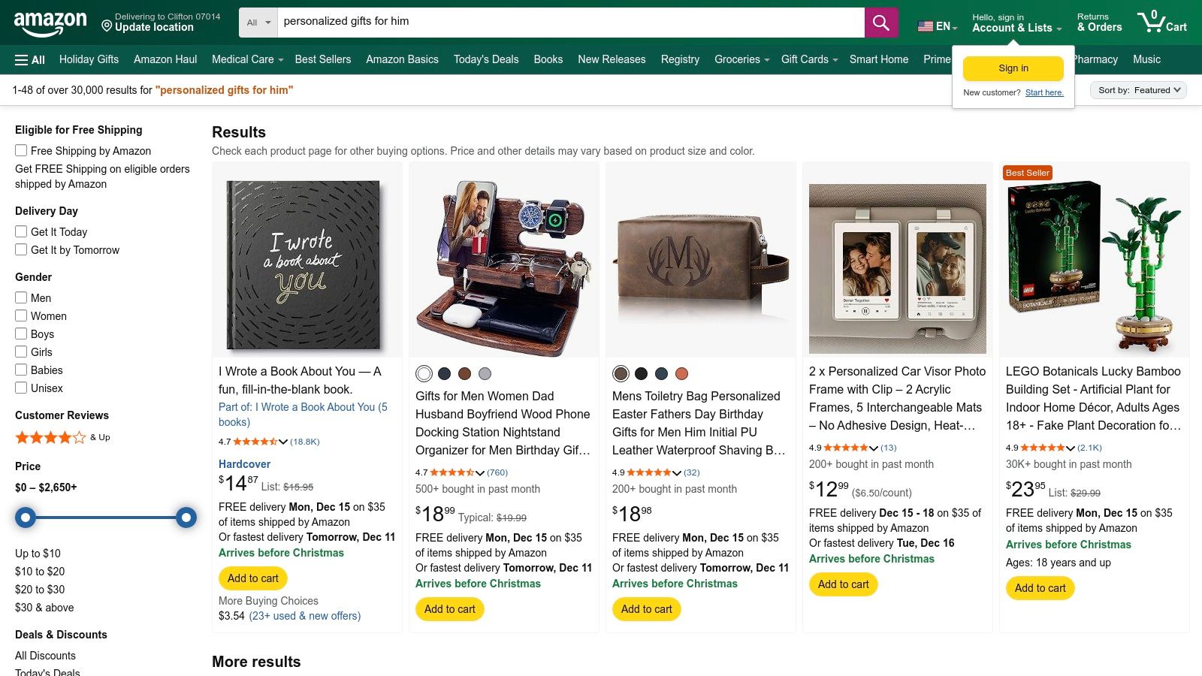The image size is (1202, 676).
Task: Open the I Wrote a Book product image
Action: (304, 264)
